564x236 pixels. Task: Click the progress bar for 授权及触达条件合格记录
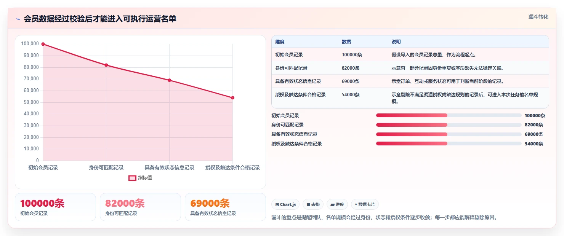449,144
